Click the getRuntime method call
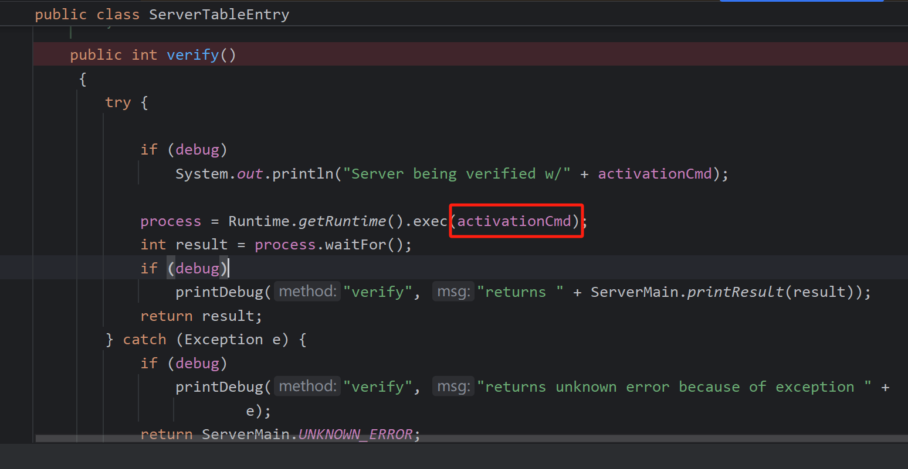Screen dimensions: 908x469 (x=343, y=221)
